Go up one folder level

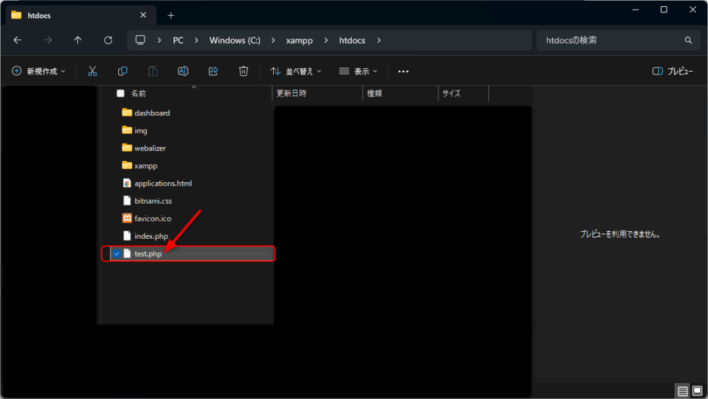pyautogui.click(x=77, y=40)
